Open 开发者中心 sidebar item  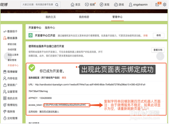tap(13, 65)
